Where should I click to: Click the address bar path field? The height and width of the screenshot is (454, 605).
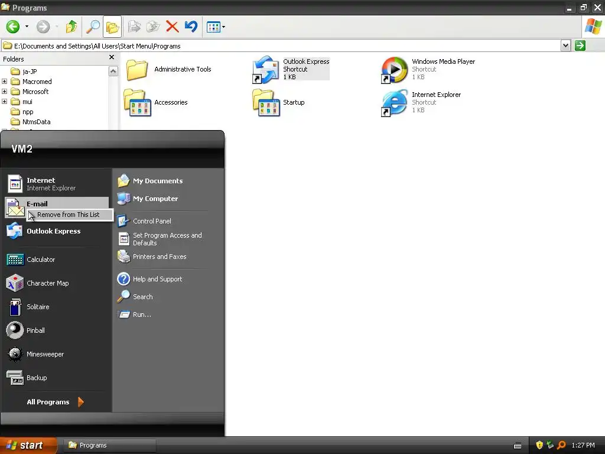[281, 46]
